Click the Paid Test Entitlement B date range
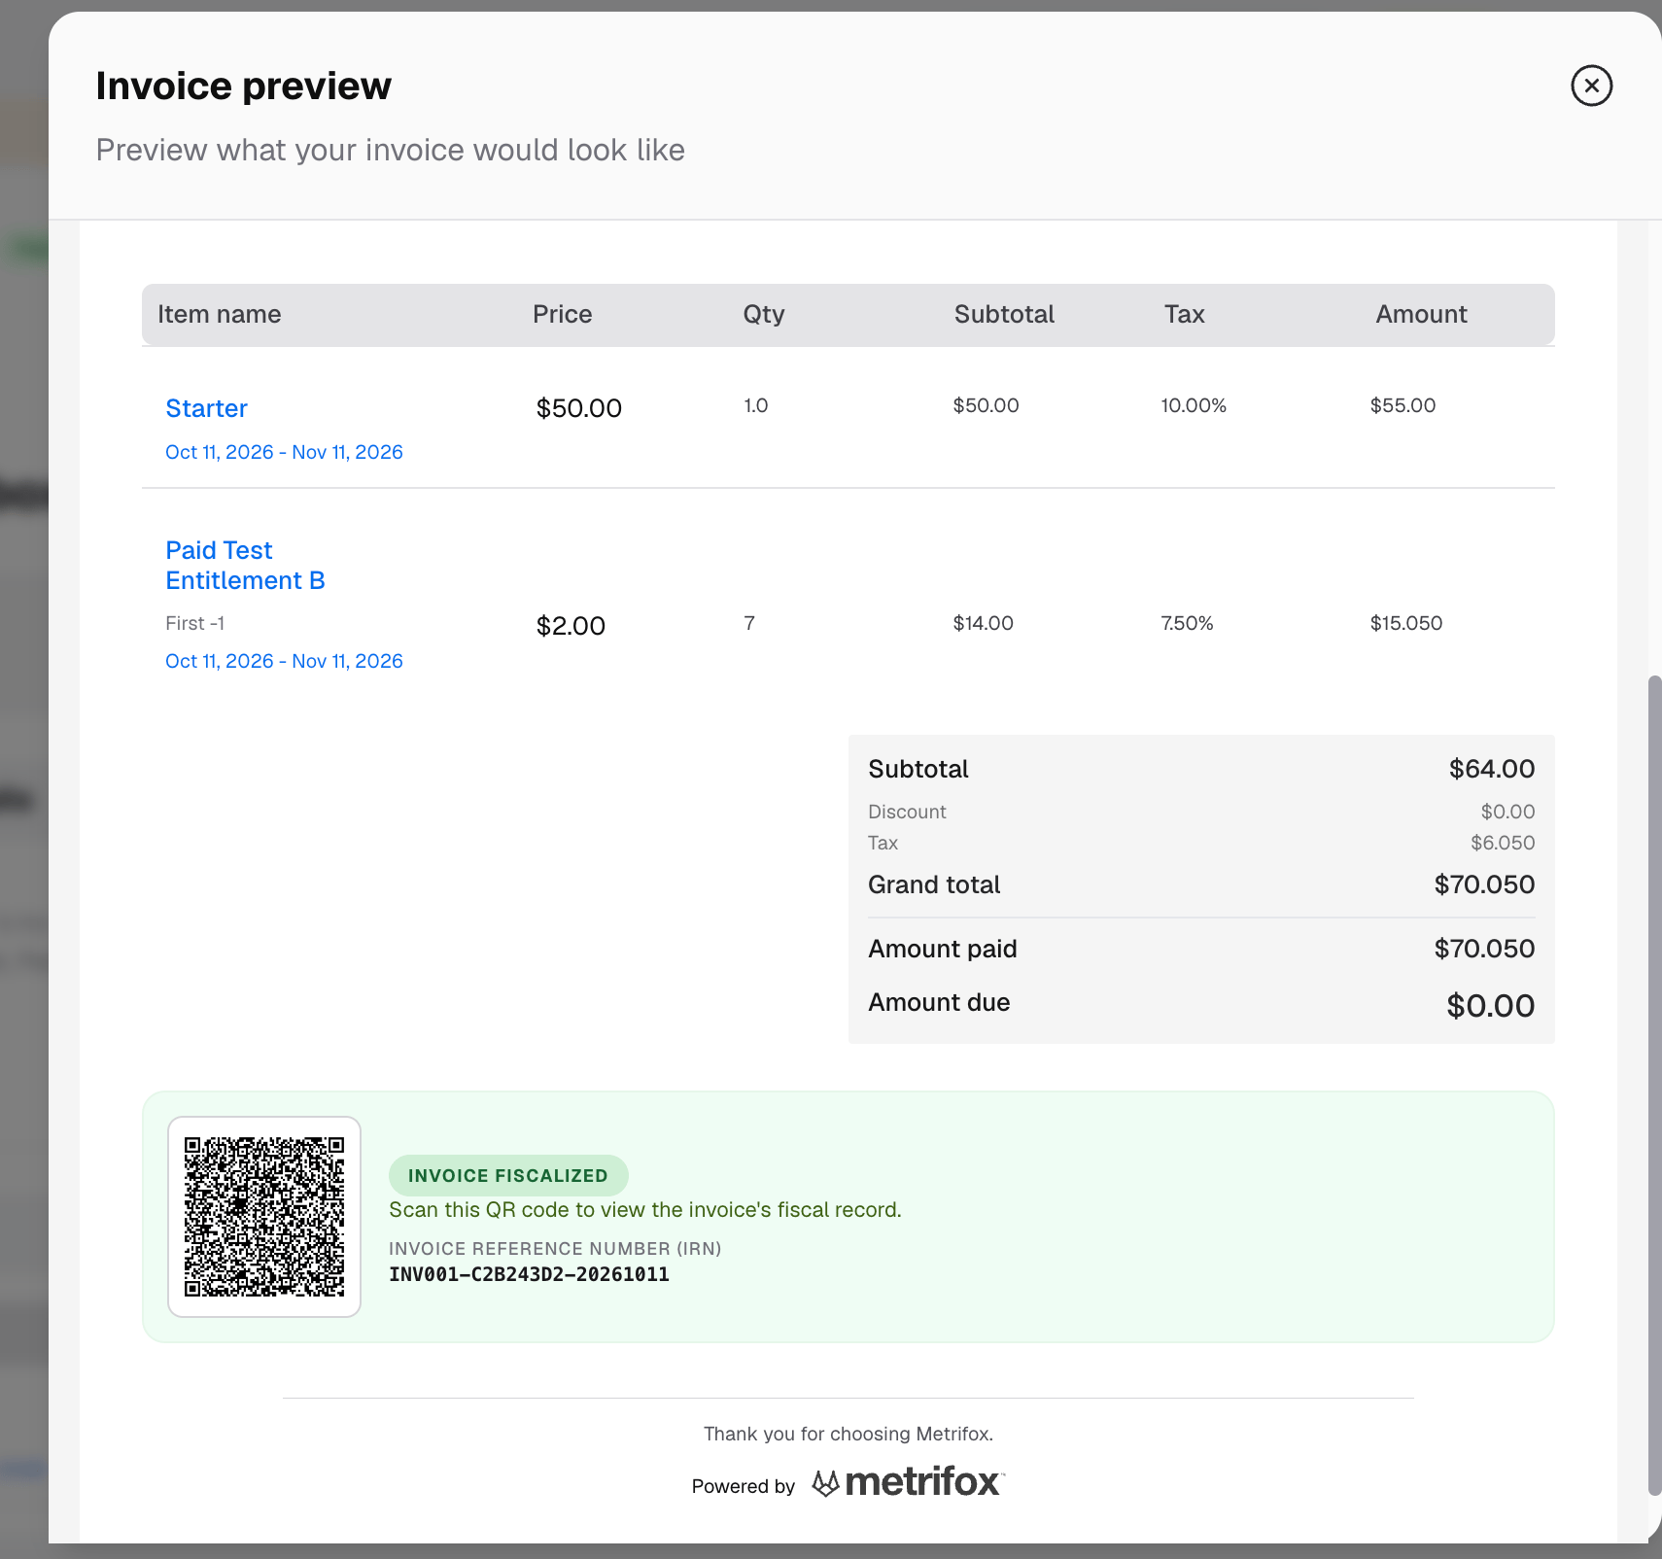 (x=284, y=661)
